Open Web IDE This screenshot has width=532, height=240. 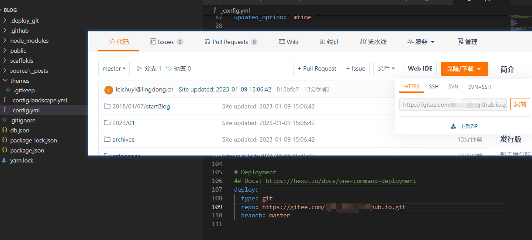coord(420,68)
